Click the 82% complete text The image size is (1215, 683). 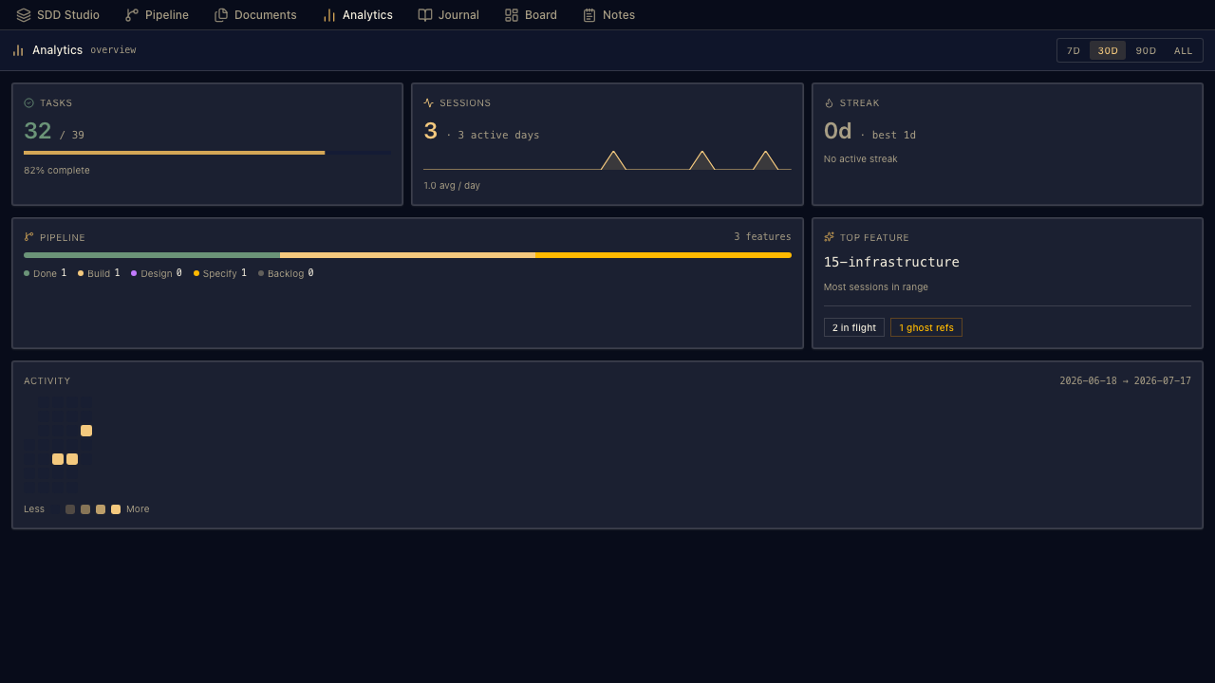pos(57,171)
